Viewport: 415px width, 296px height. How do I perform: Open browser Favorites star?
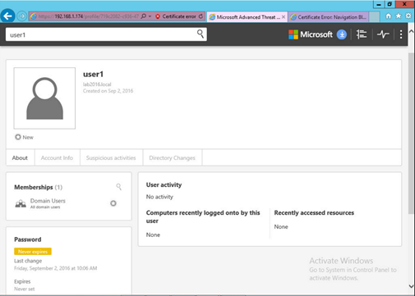[x=399, y=16]
